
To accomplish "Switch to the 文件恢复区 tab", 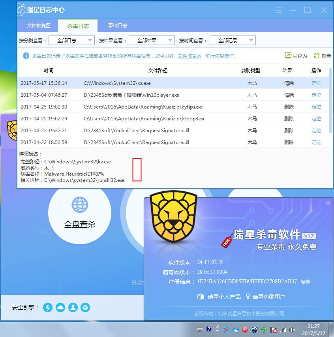I will point(38,26).
